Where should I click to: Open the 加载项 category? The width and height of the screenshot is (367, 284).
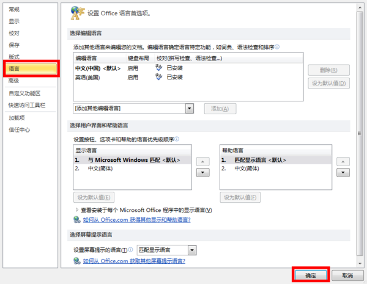(17, 118)
